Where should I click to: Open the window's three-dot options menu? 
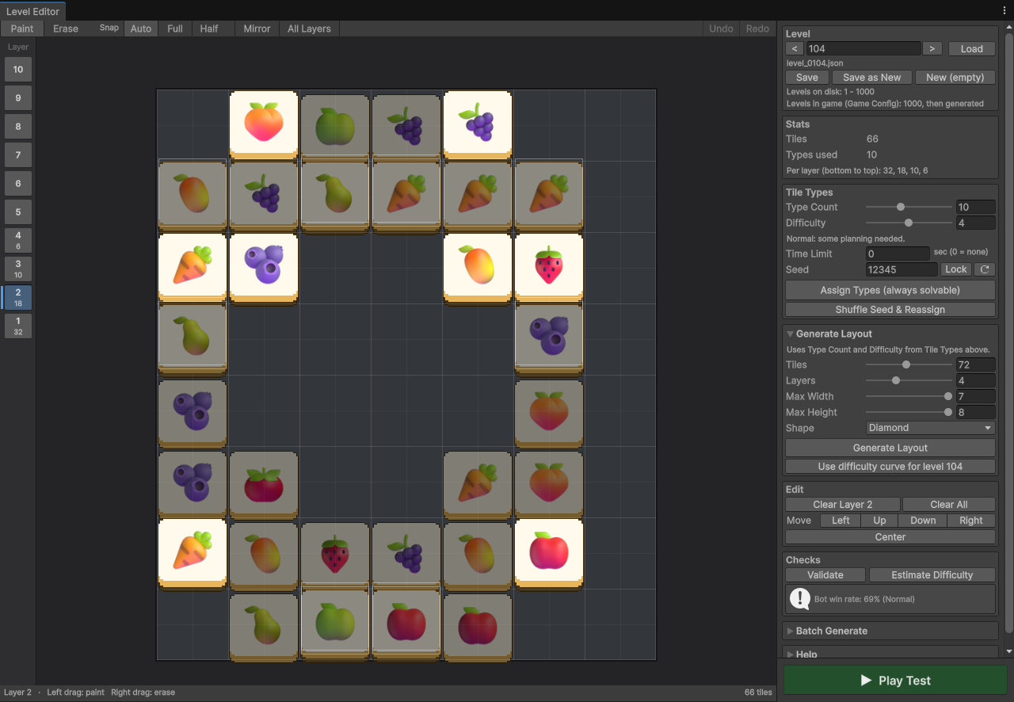[x=1004, y=10]
